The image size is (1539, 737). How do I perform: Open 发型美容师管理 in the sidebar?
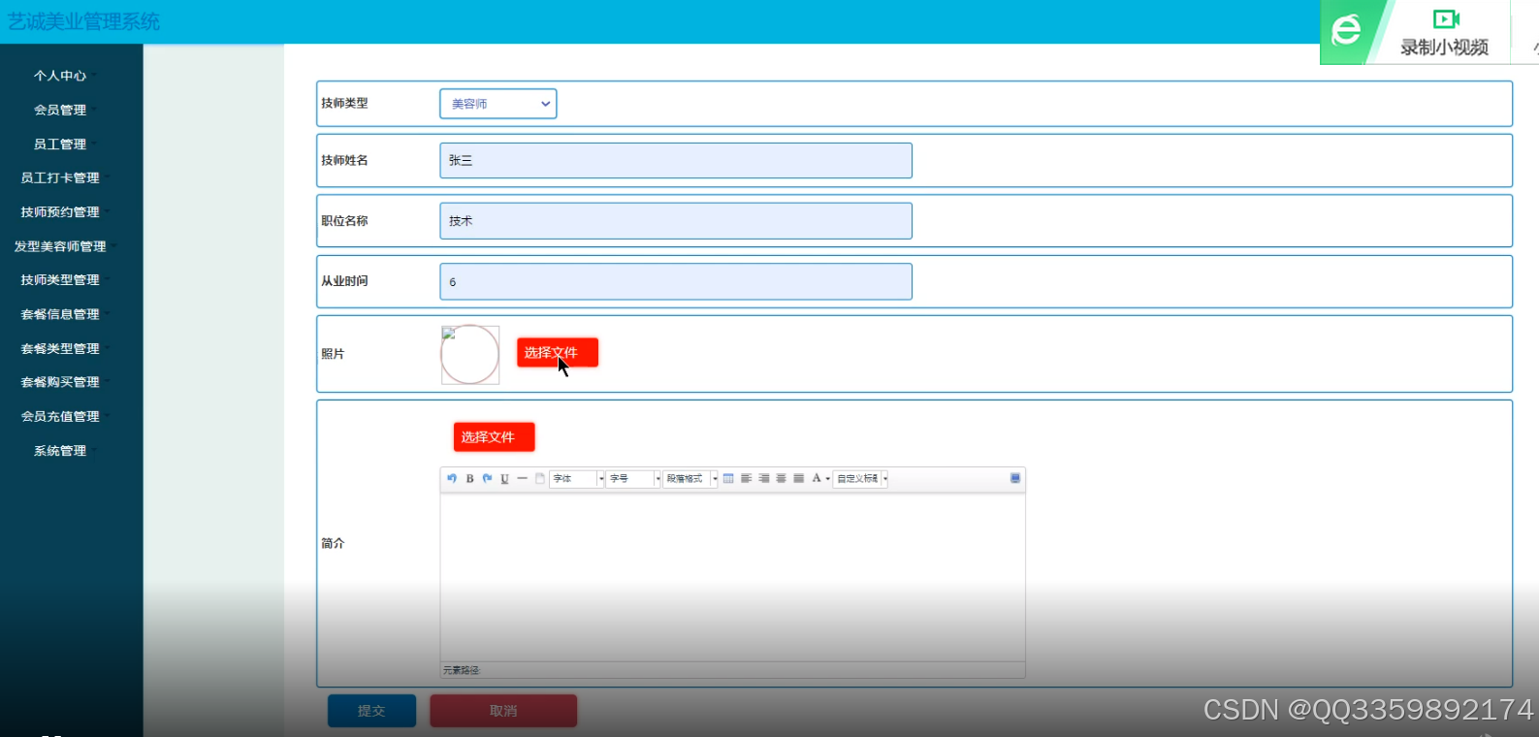[60, 246]
